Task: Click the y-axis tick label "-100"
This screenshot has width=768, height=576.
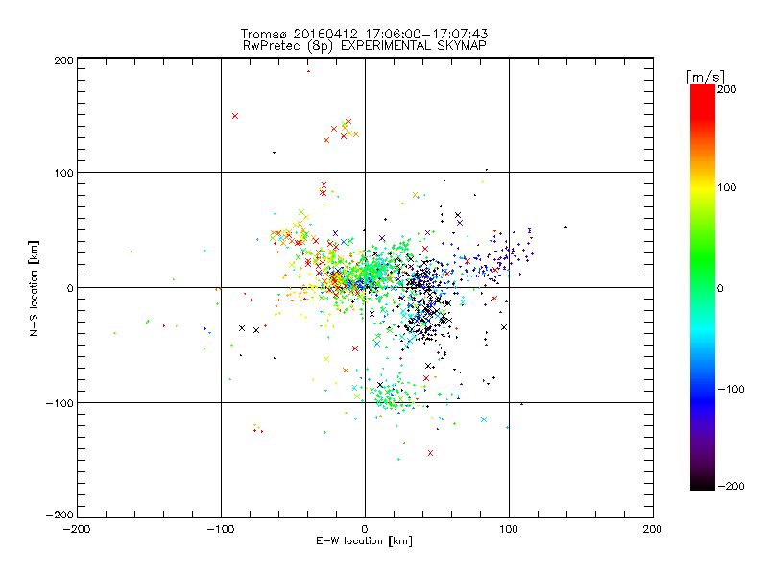Action: (x=60, y=403)
